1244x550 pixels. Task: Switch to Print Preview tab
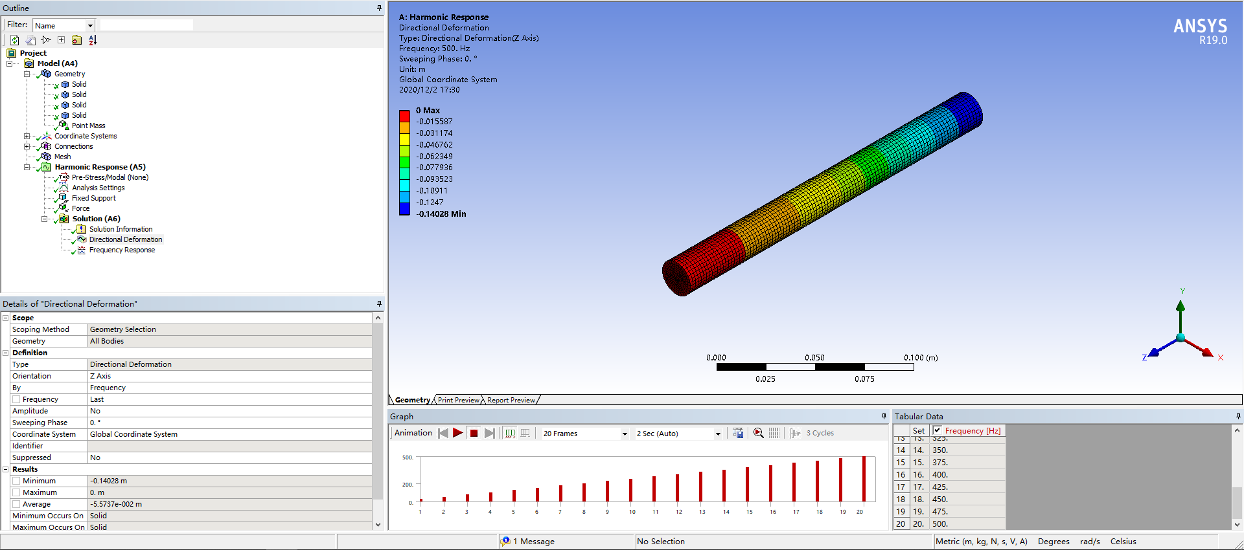458,400
